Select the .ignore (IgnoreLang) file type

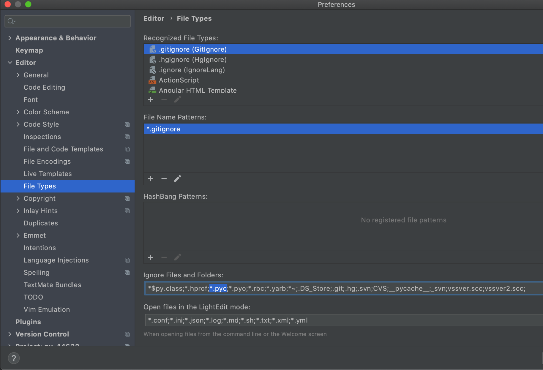click(192, 70)
